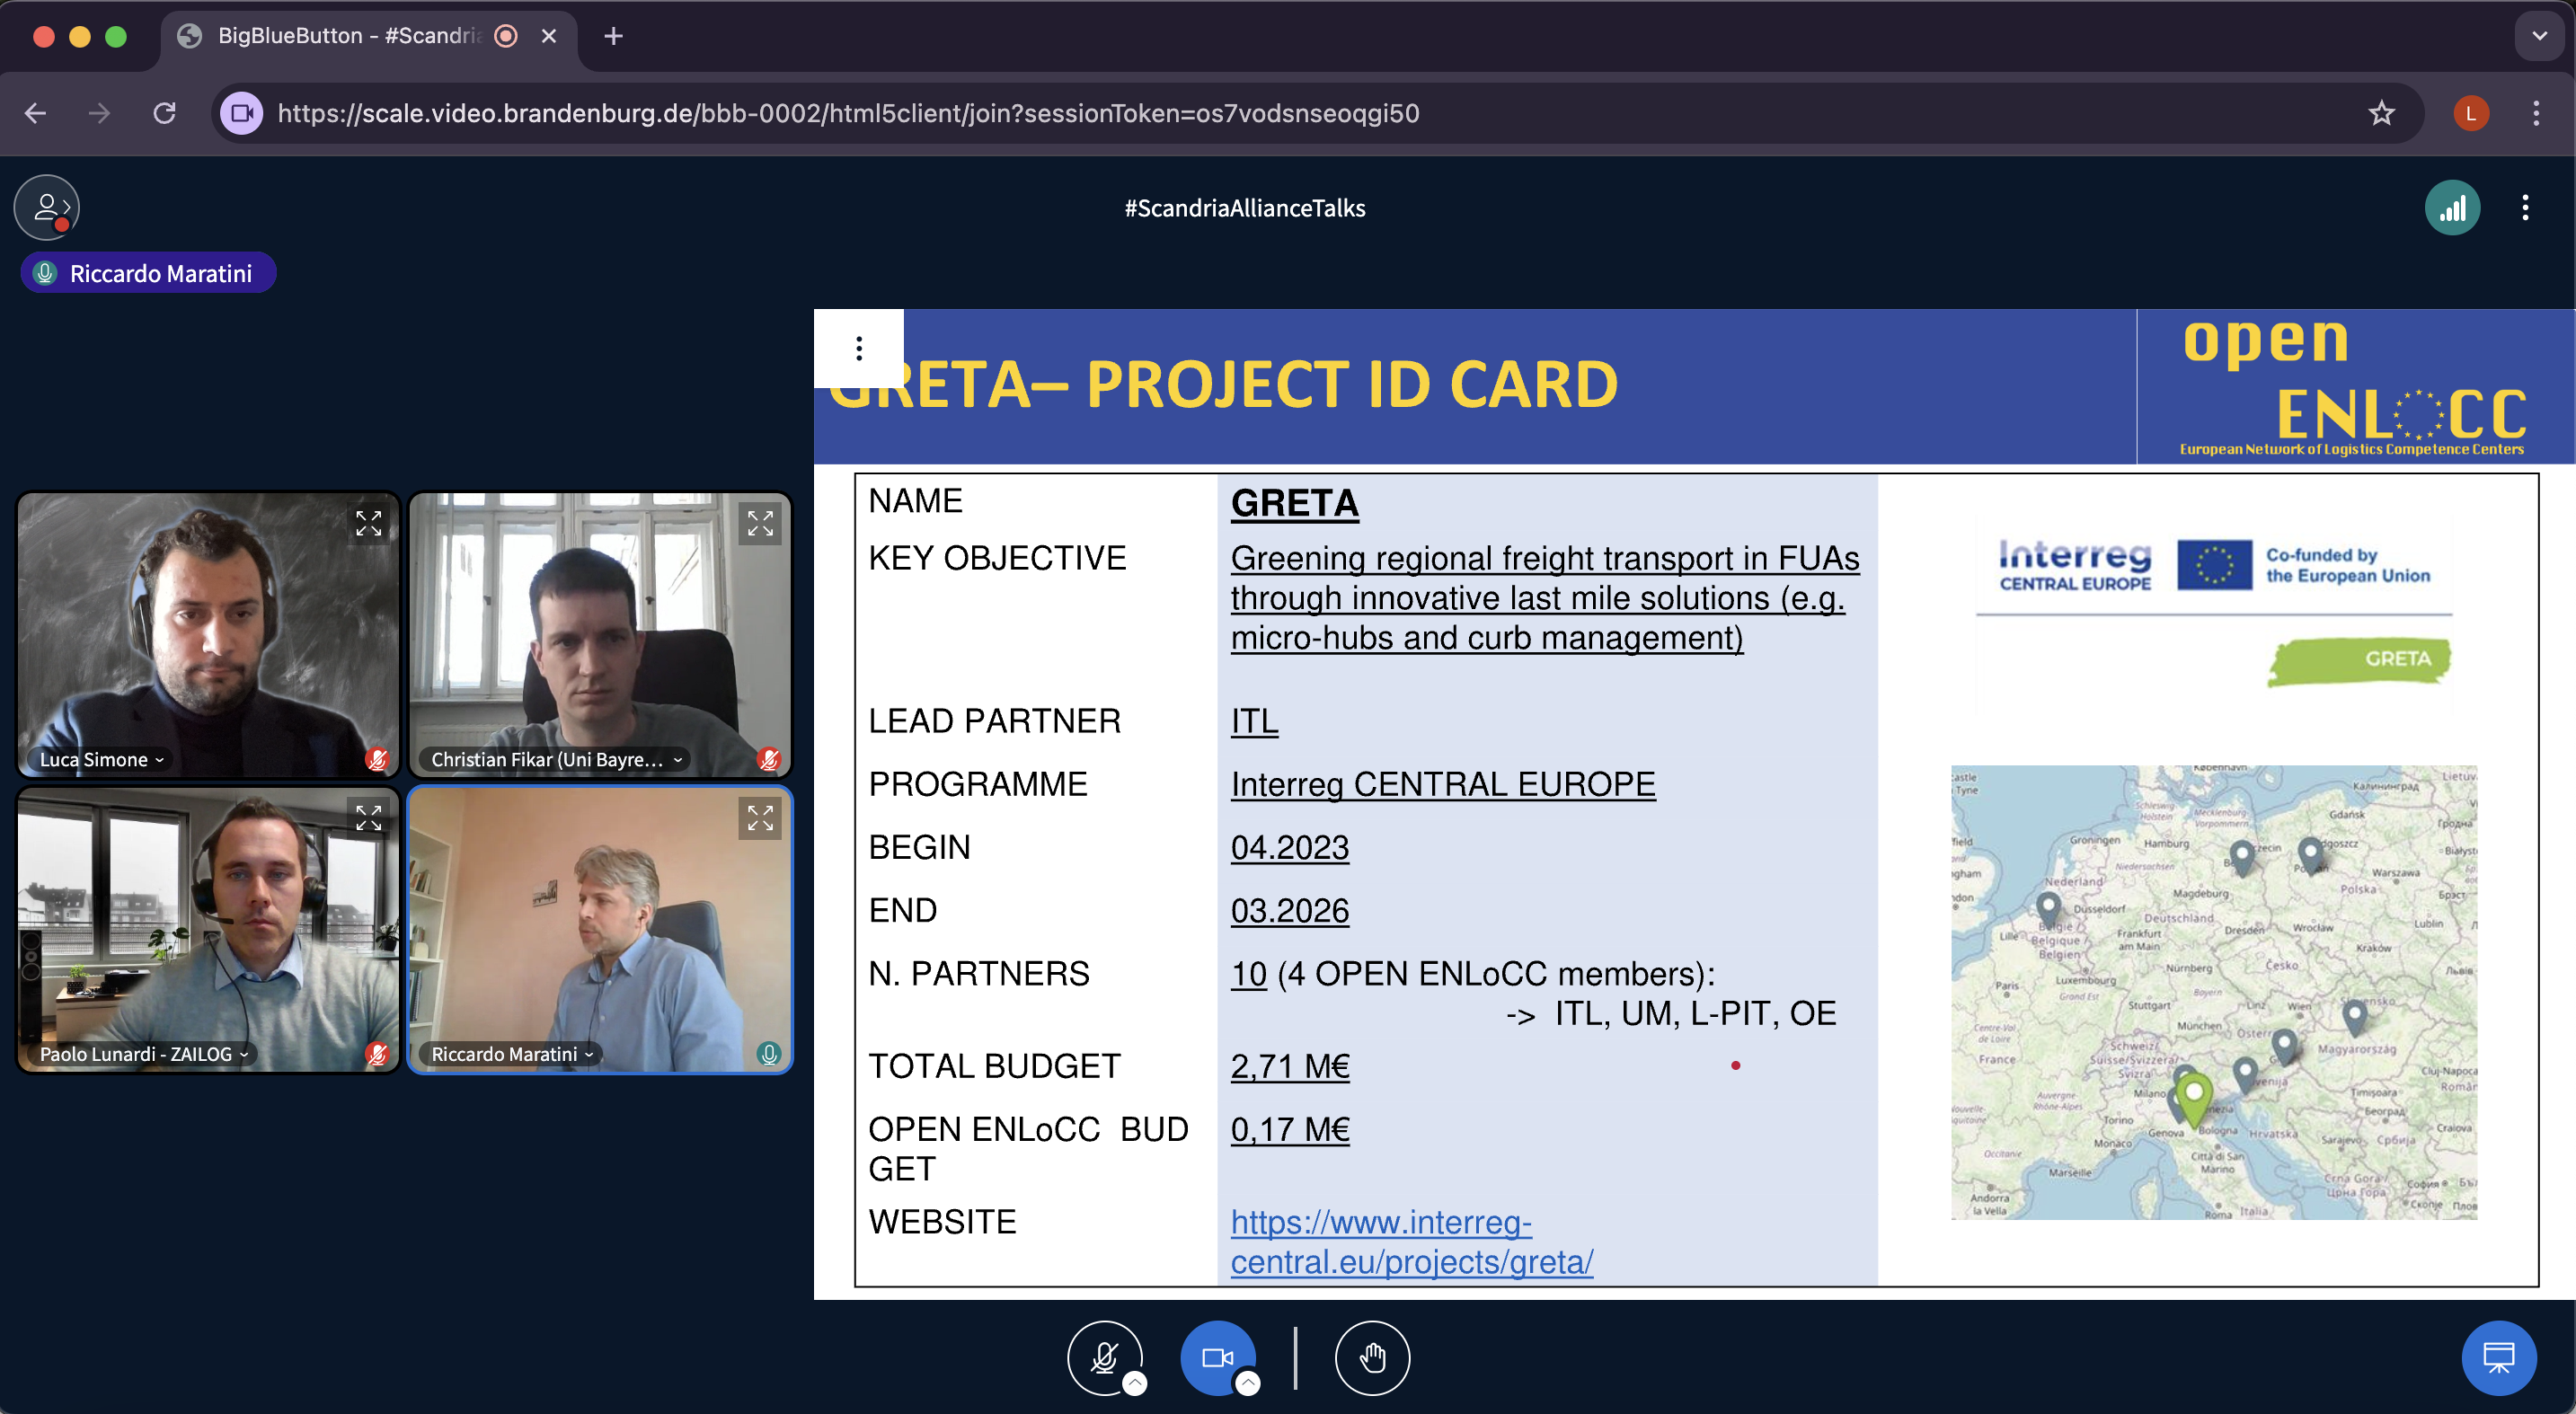Raise your hand
The image size is (2576, 1414).
(x=1372, y=1357)
